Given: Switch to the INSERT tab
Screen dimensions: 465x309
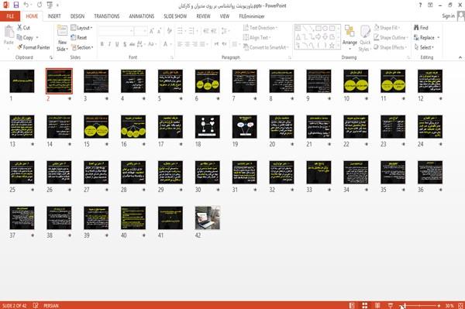Looking at the screenshot, I should [x=54, y=16].
